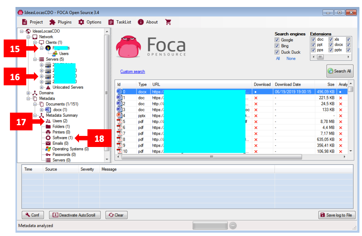
Task: Select the Folders (1) folder icon
Action: (48, 126)
